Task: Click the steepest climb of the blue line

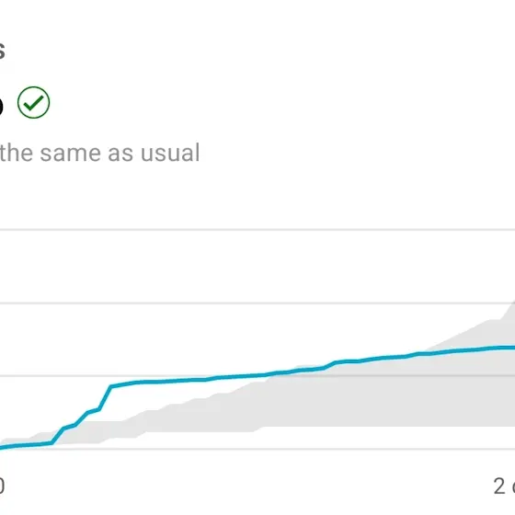Action: click(105, 398)
